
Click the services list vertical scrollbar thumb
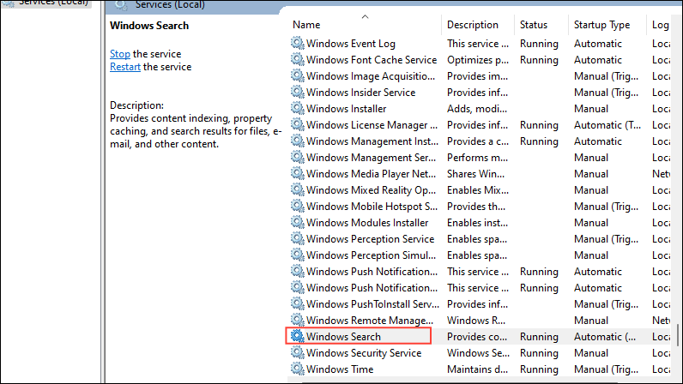[677, 335]
